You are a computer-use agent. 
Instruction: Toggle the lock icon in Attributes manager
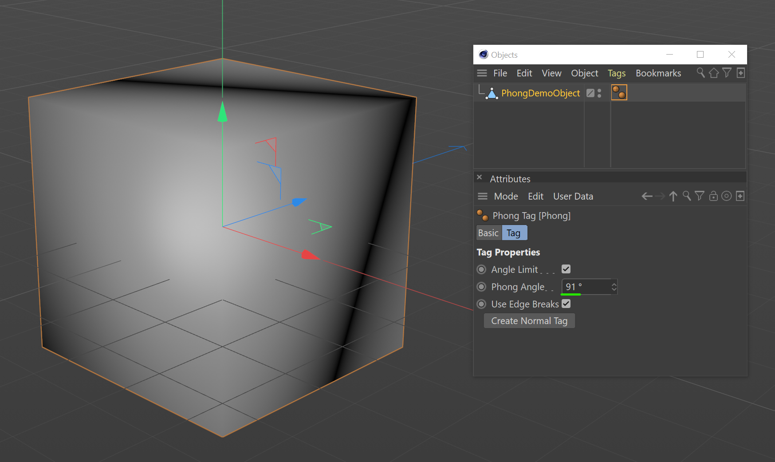(713, 196)
